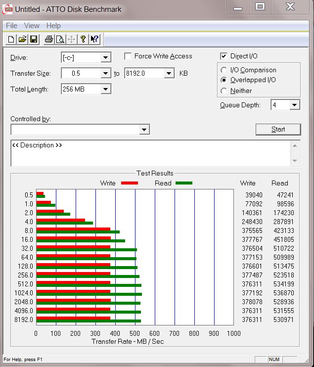This screenshot has height=367, width=314.
Task: Enable Force Write Access checkbox
Action: coord(128,56)
